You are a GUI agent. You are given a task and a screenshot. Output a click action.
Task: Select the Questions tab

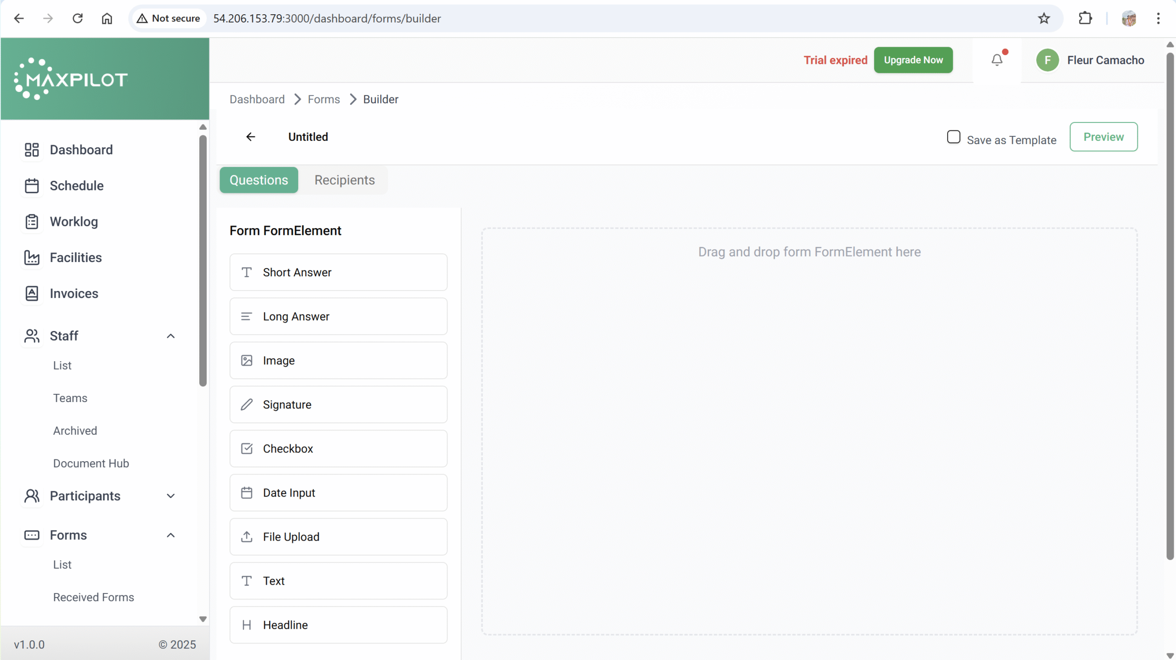pos(259,180)
